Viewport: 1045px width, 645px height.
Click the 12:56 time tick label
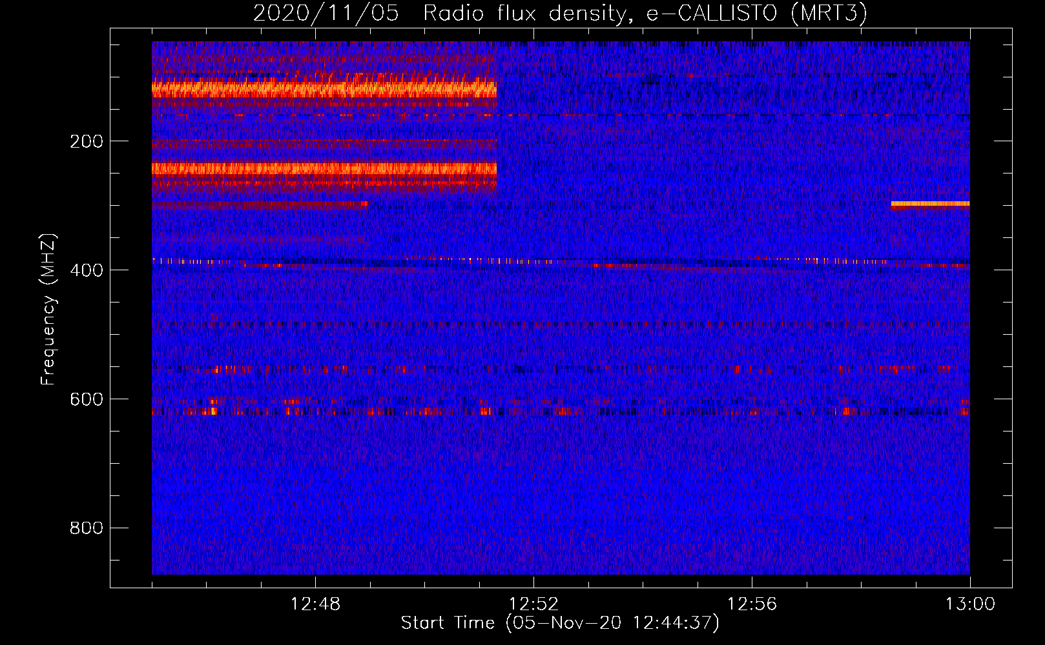(x=752, y=604)
